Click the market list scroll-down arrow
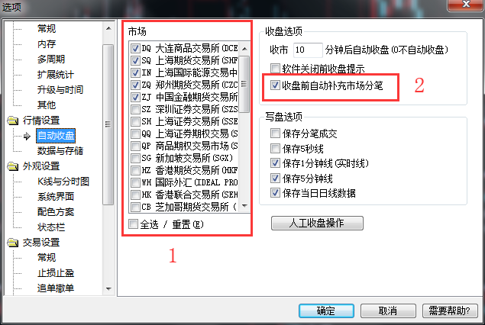This screenshot has width=485, height=325. 244,206
